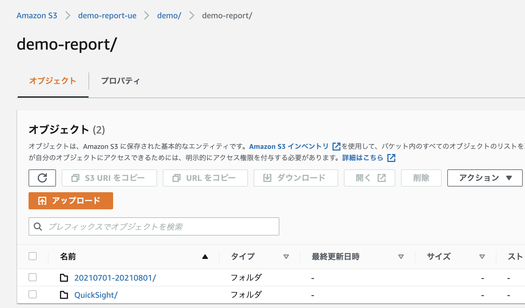
Task: Go to demo/ breadcrumb
Action: tap(169, 15)
